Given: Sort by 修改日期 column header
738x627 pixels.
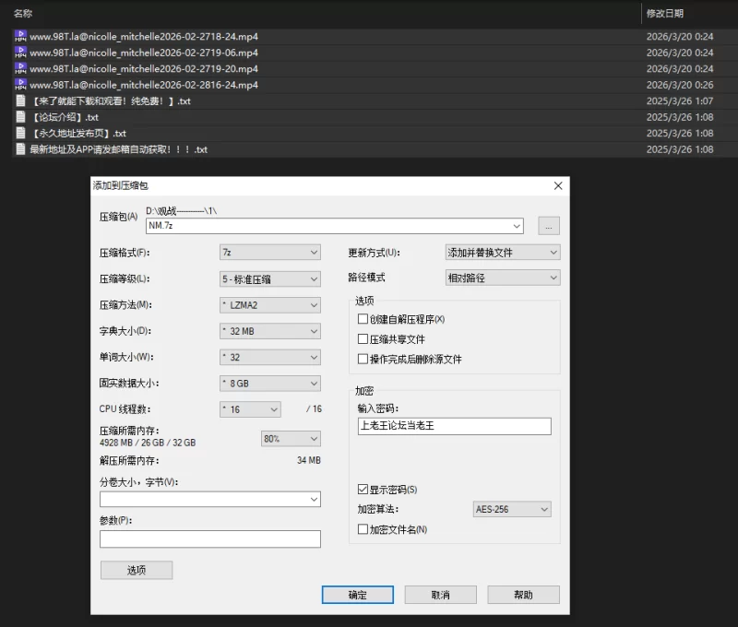Looking at the screenshot, I should click(664, 13).
